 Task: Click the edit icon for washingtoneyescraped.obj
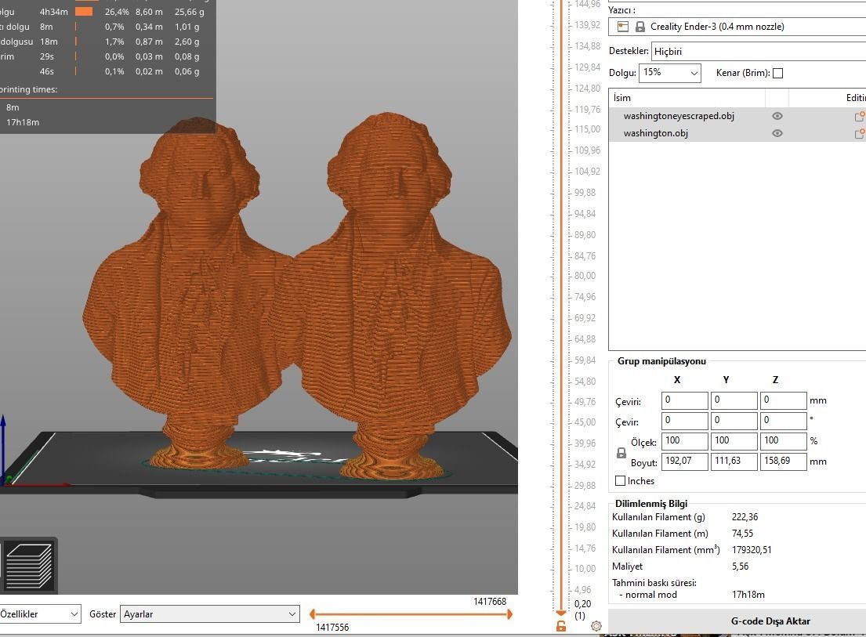click(860, 116)
